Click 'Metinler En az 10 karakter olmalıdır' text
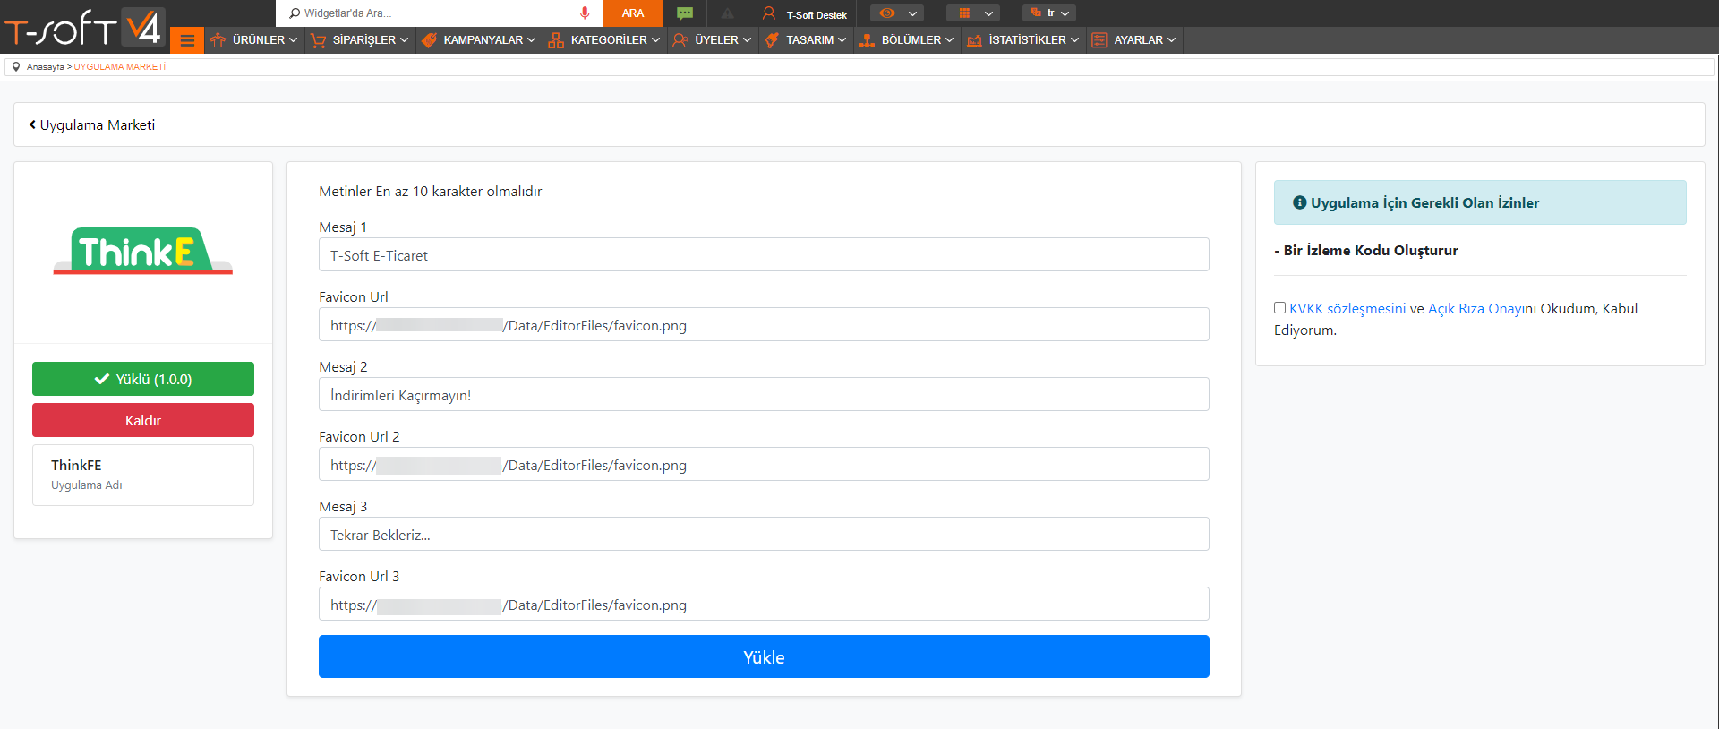Viewport: 1719px width, 729px height. click(x=431, y=192)
